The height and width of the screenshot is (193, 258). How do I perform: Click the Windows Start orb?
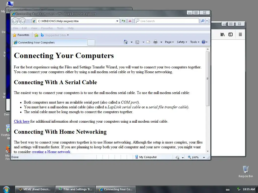tap(6, 189)
